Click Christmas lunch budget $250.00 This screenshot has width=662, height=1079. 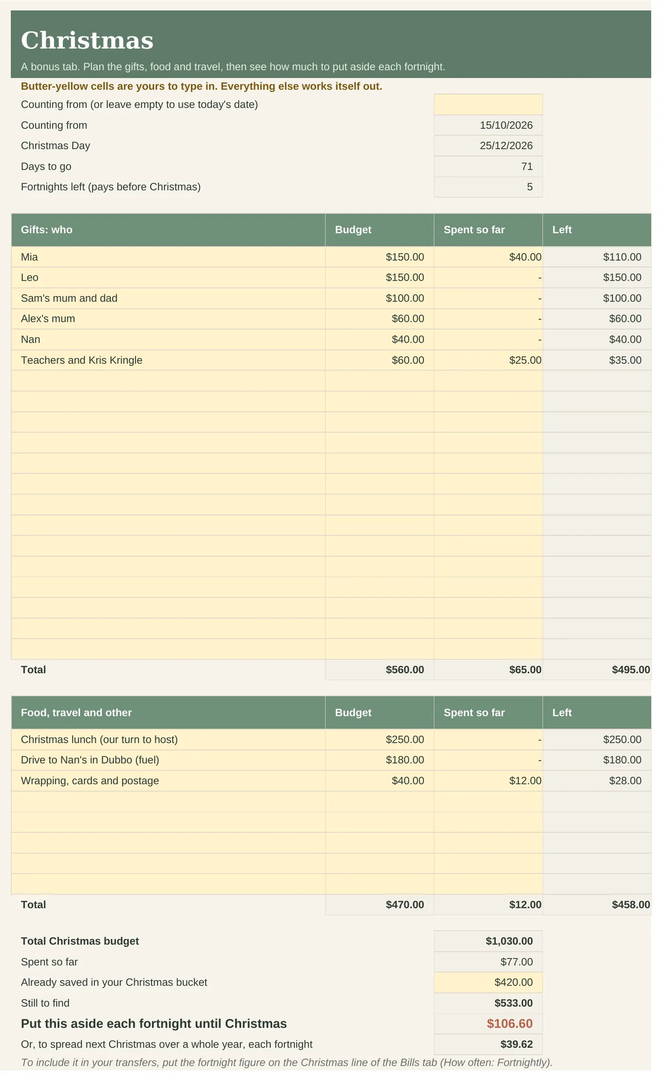click(x=380, y=740)
